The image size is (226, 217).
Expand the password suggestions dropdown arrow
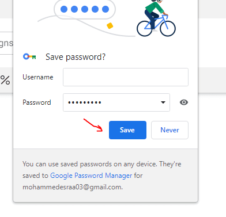point(163,102)
